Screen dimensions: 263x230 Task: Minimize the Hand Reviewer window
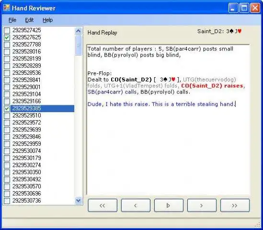[233, 8]
